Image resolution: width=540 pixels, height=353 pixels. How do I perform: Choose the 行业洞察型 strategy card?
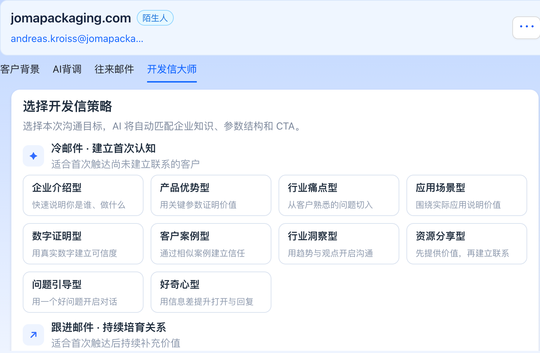[339, 244]
